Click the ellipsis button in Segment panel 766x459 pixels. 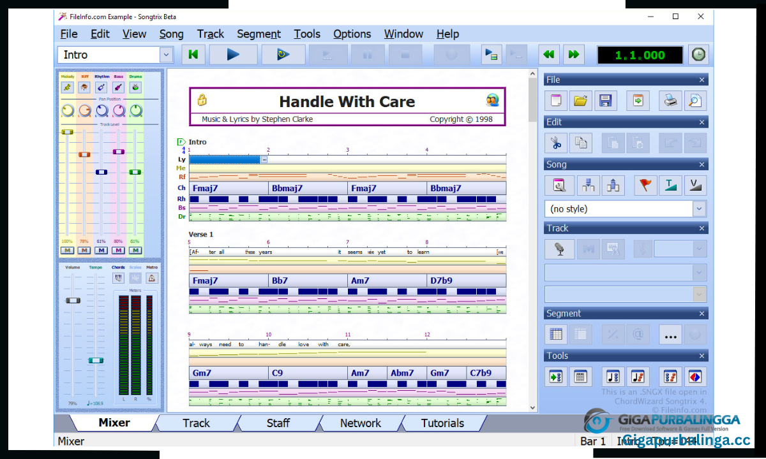pyautogui.click(x=670, y=334)
